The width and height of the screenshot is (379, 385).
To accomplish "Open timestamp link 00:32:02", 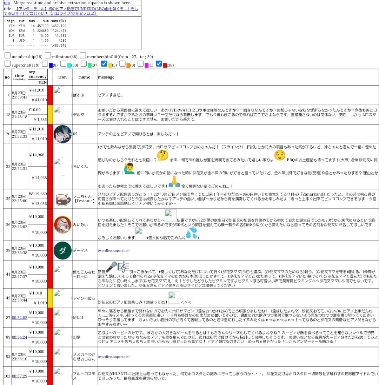I will pyautogui.click(x=19, y=317).
